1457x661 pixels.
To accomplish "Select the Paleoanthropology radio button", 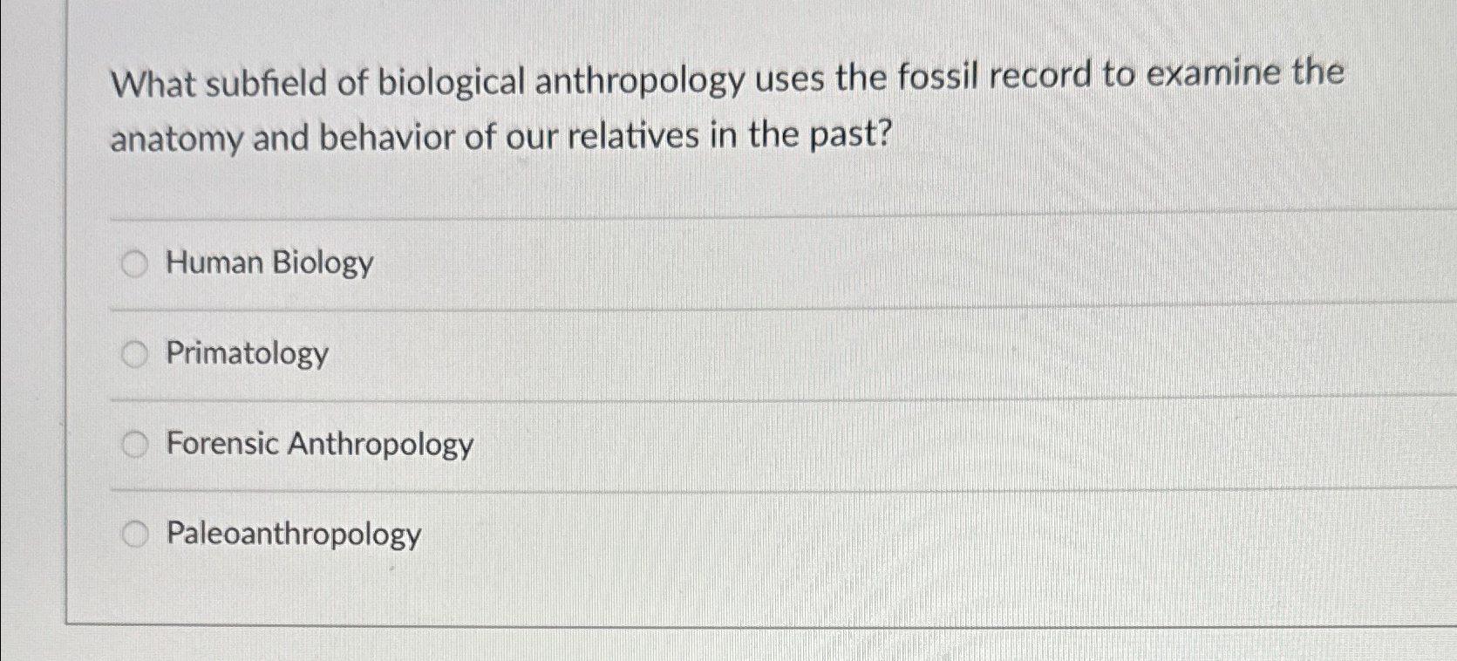I will pyautogui.click(x=135, y=534).
